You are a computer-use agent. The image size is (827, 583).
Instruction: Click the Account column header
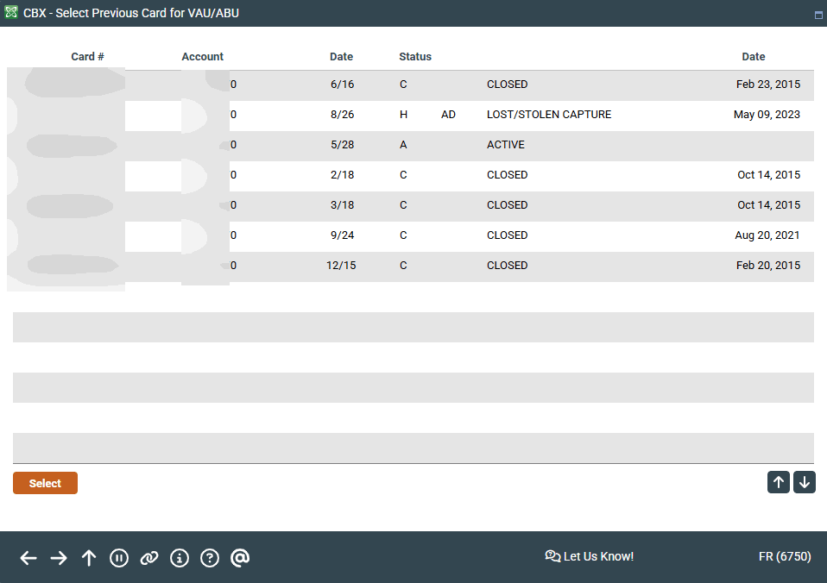coord(202,57)
